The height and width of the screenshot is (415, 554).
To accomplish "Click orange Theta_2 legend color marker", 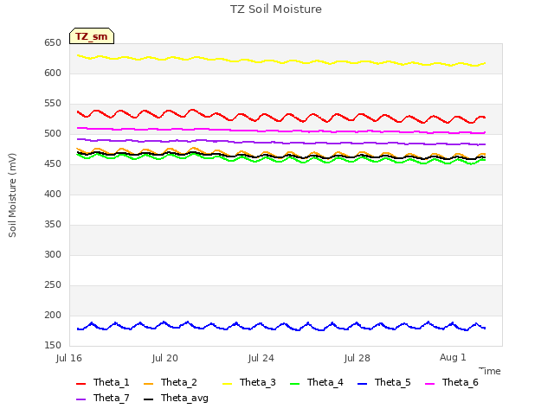I will [148, 384].
